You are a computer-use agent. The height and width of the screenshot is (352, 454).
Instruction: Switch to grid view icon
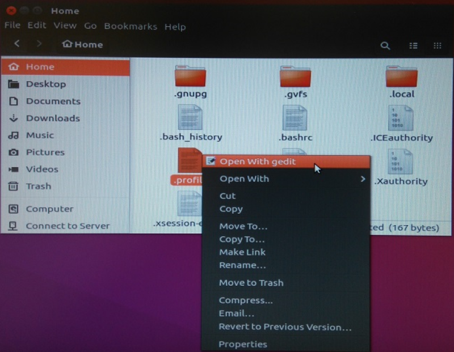point(438,45)
